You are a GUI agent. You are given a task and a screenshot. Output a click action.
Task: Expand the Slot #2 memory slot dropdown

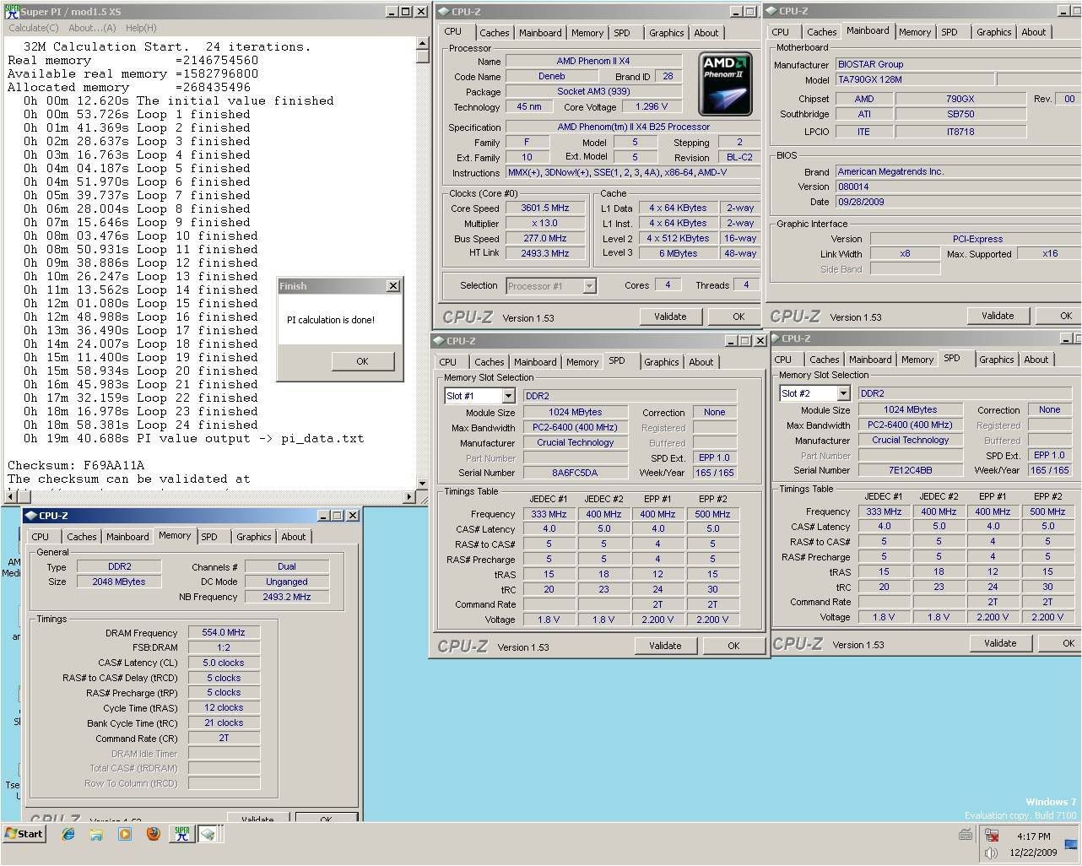843,393
